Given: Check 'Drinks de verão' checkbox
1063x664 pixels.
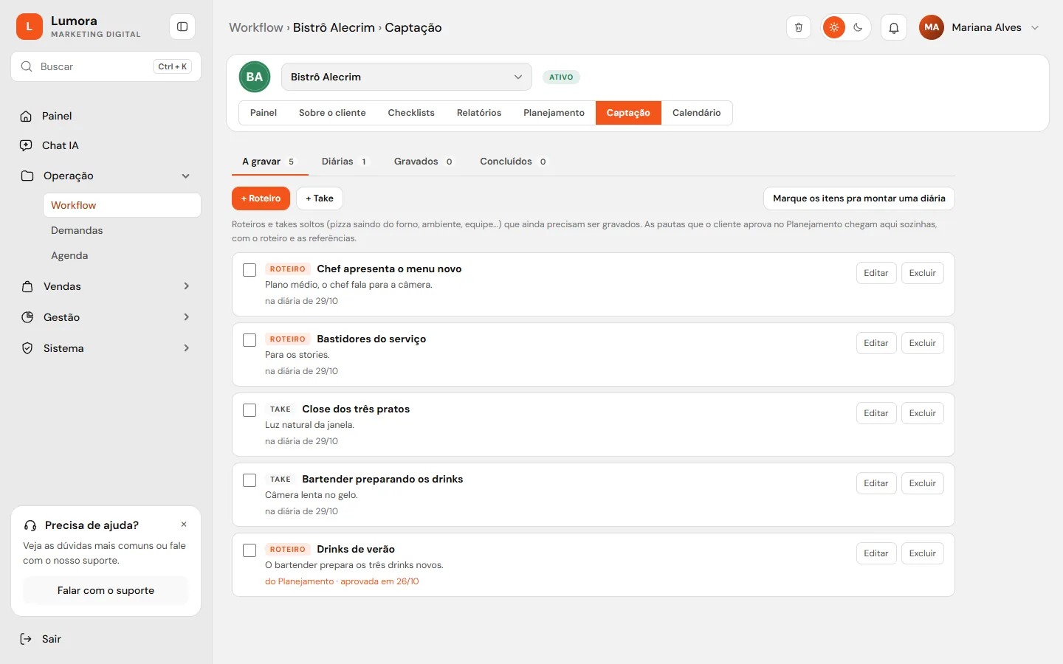Looking at the screenshot, I should click(x=250, y=550).
